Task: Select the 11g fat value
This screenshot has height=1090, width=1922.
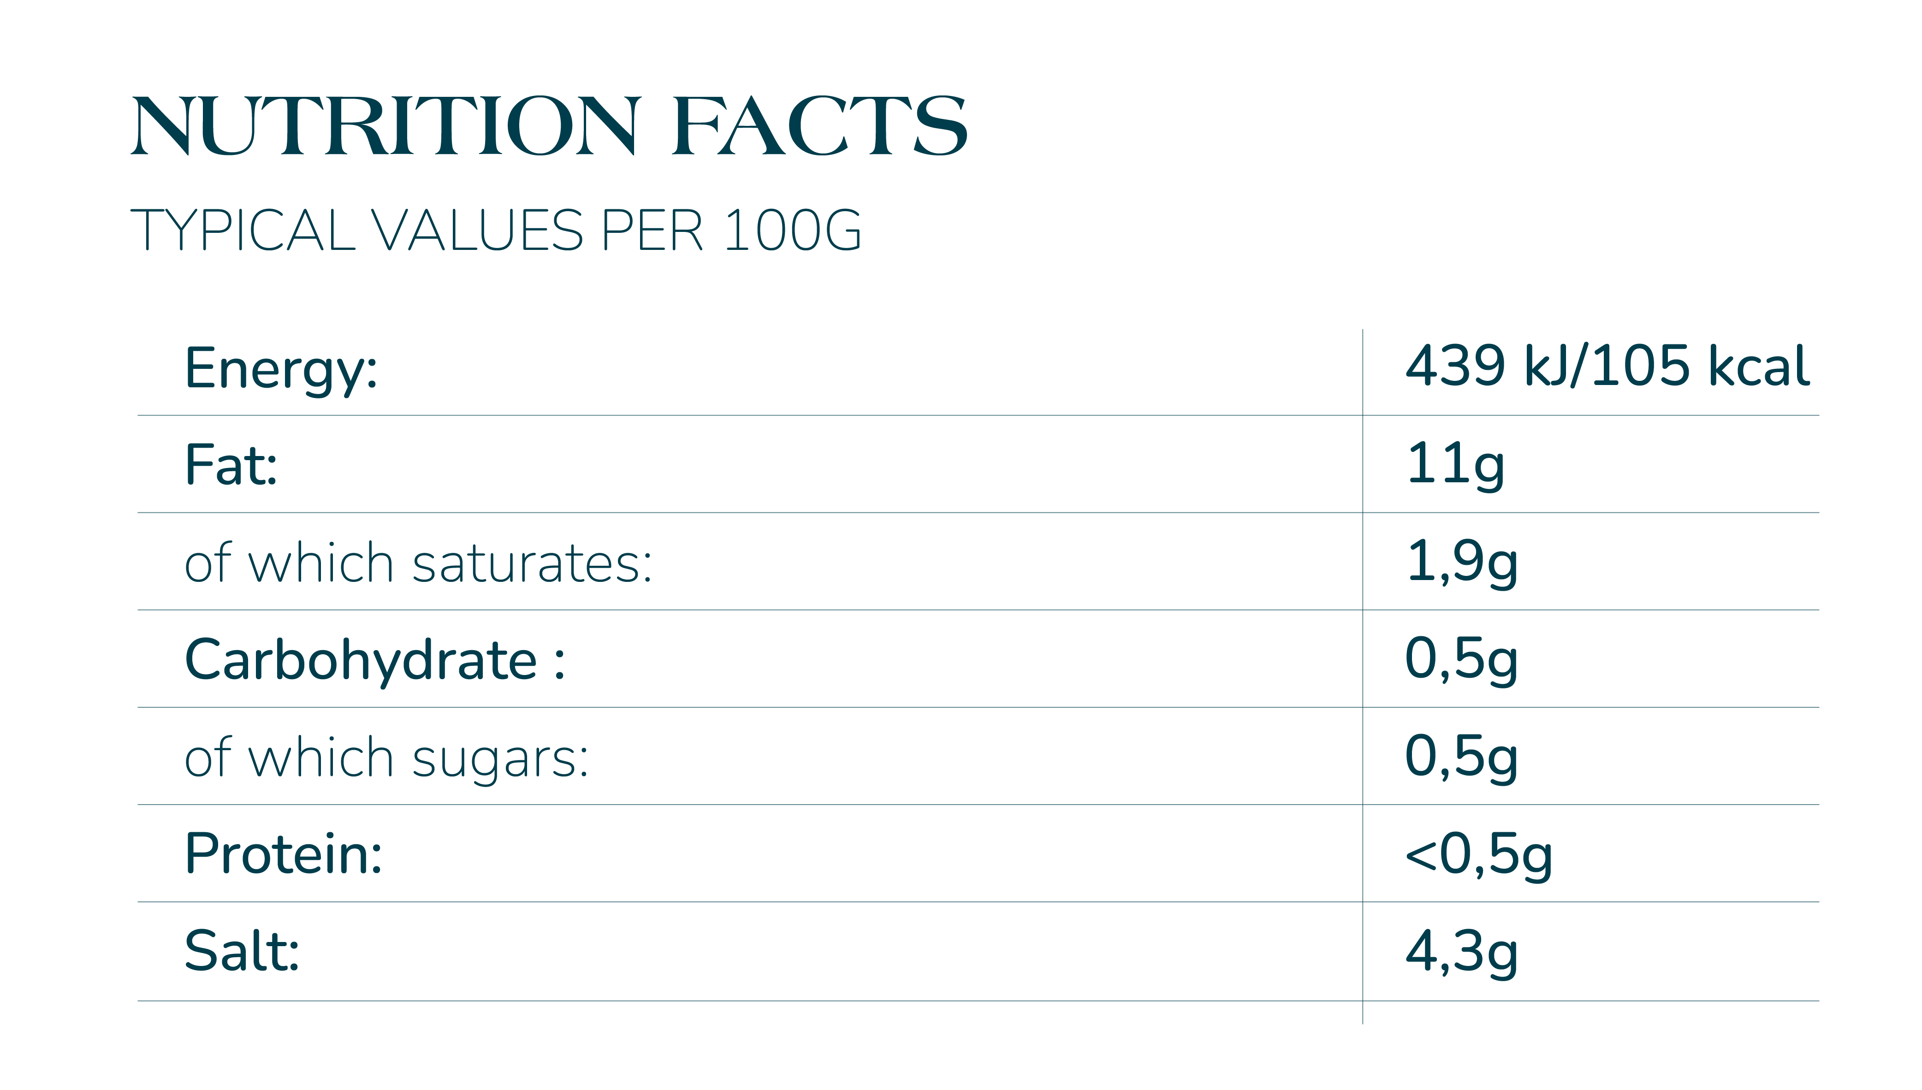Action: 1455,464
